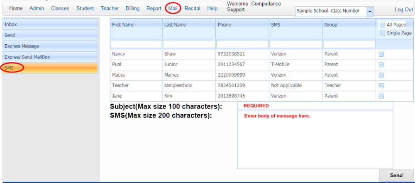Click the 'T-Mobile' carrier cell
The image size is (415, 183).
[x=296, y=65]
